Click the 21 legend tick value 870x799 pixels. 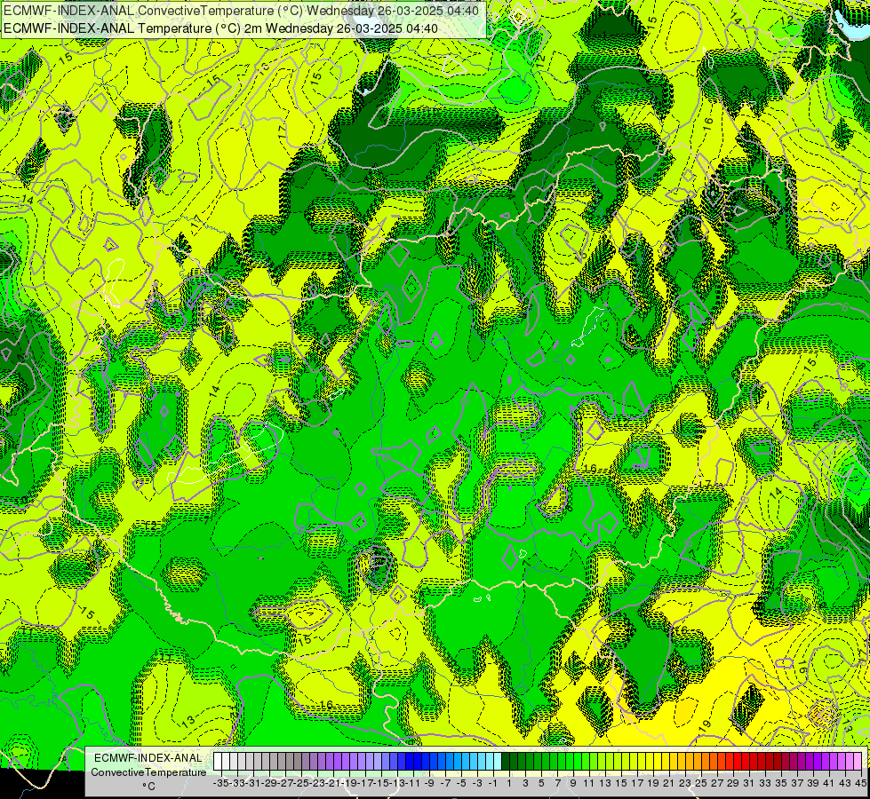(669, 783)
